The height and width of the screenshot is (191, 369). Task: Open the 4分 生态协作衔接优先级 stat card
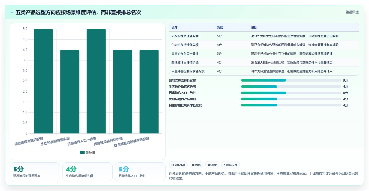coord(88,172)
